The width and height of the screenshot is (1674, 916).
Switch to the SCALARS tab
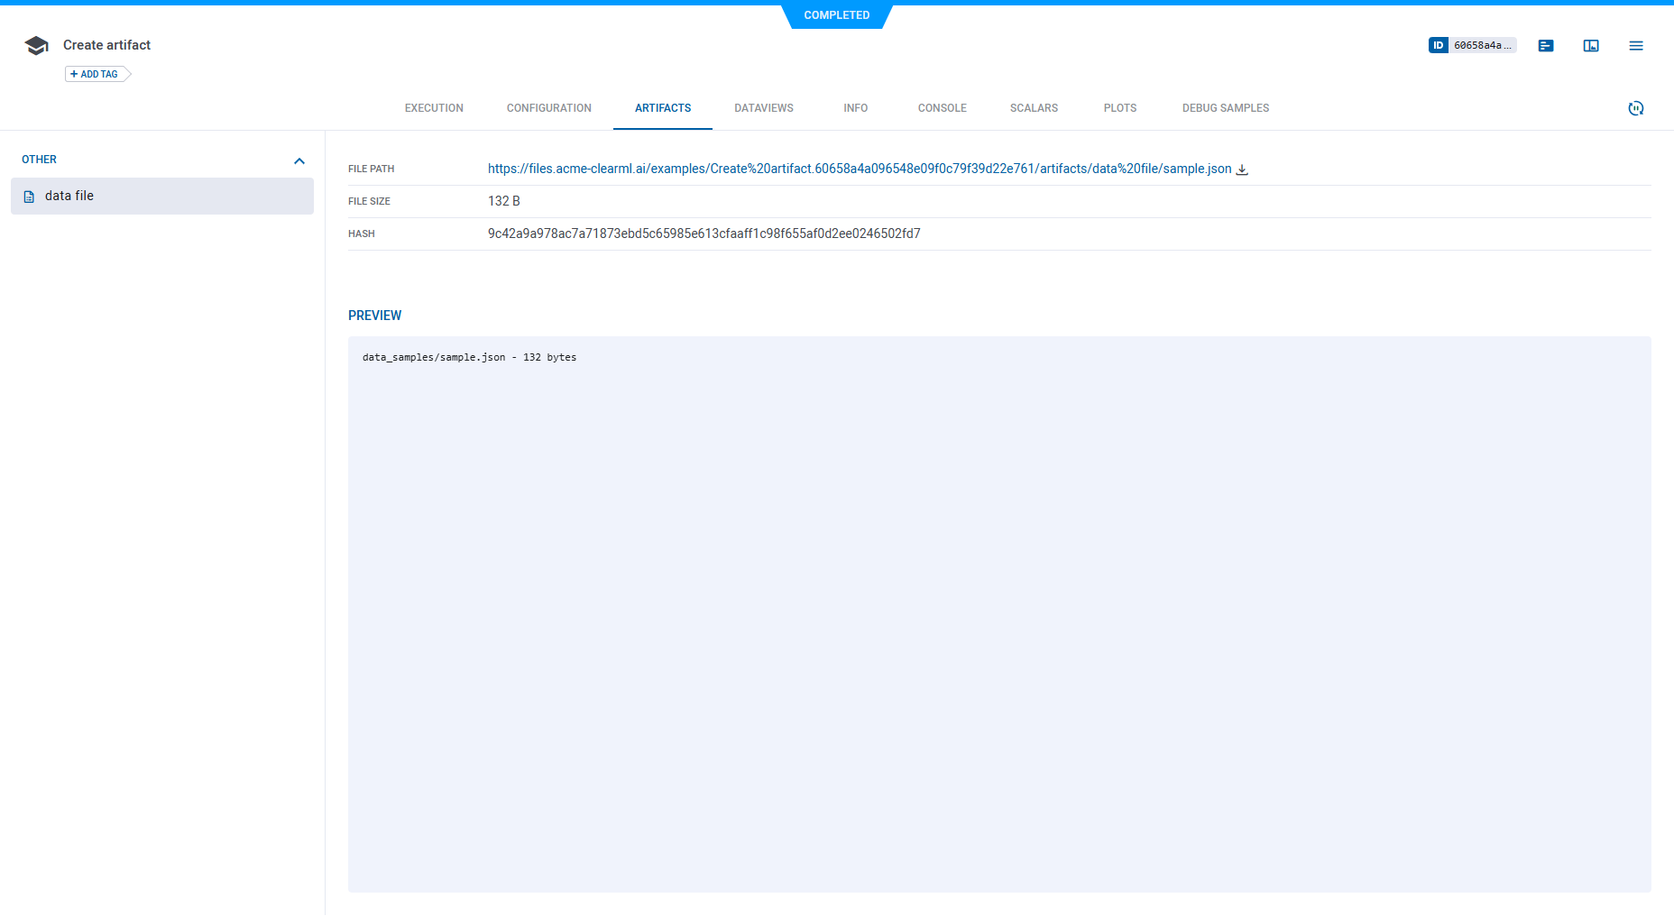tap(1034, 107)
